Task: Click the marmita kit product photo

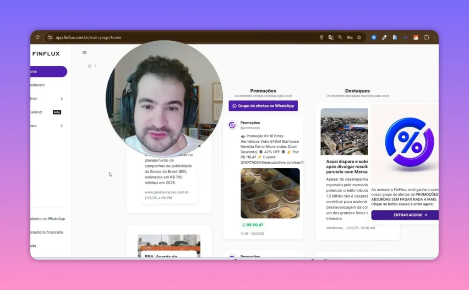Action: (270, 193)
